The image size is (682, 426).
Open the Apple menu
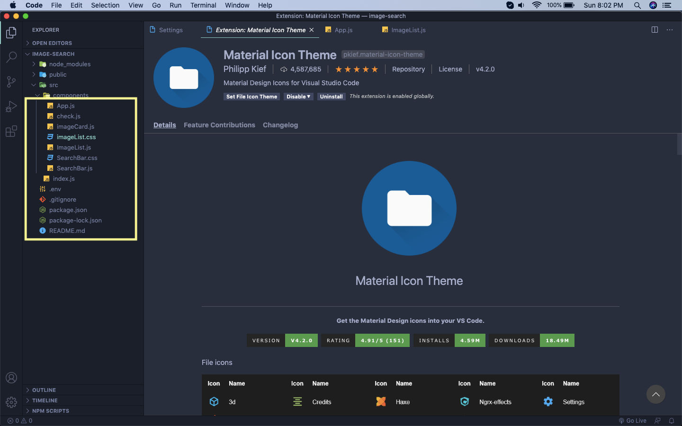tap(13, 5)
